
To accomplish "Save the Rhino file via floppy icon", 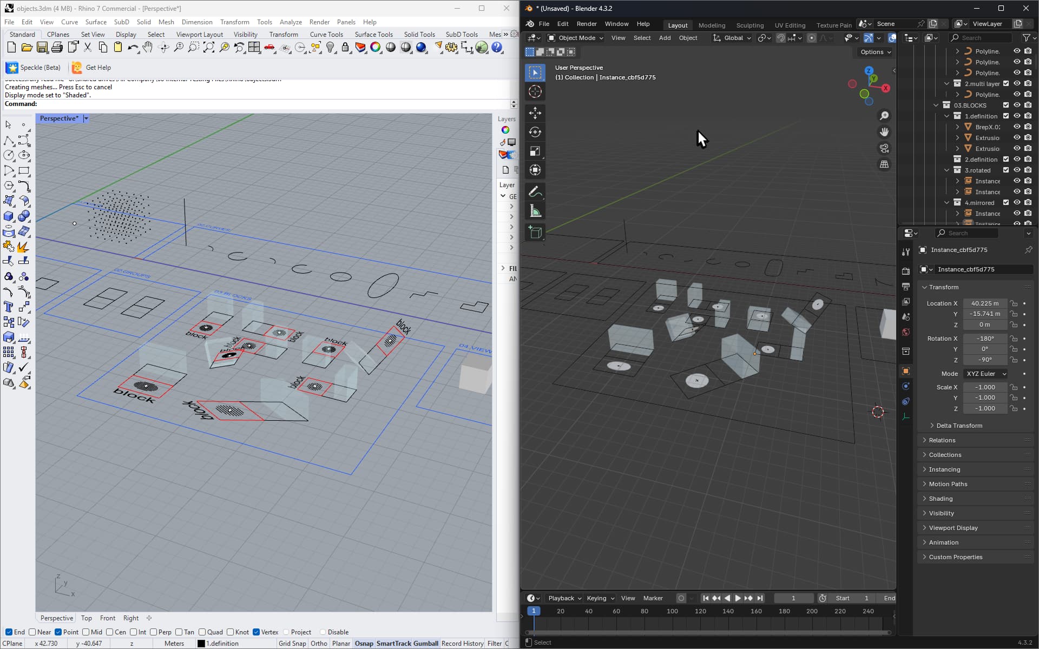I will pos(42,48).
